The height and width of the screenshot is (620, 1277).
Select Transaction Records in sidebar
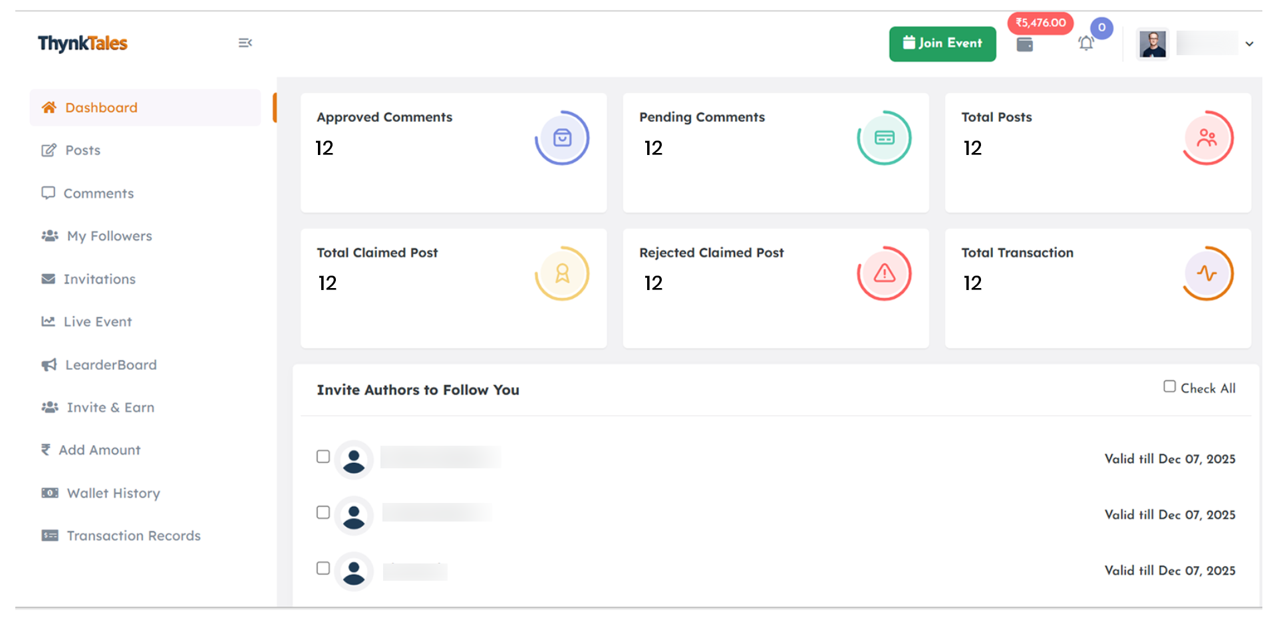(x=132, y=536)
